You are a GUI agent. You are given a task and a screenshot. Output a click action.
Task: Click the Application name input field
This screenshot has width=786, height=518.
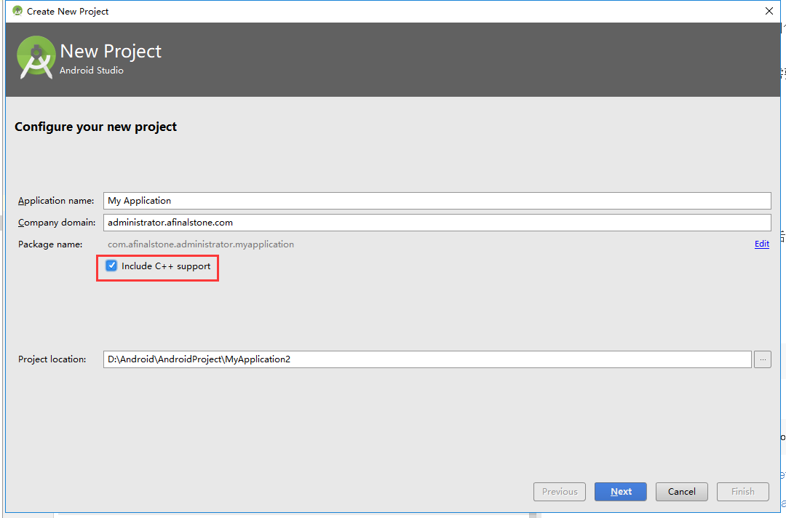[437, 200]
